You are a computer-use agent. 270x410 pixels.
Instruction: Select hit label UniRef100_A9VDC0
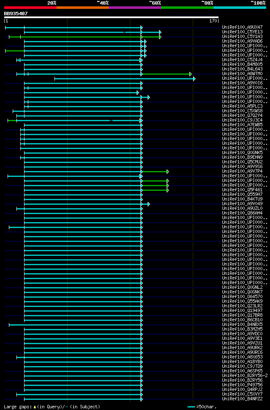(242, 334)
